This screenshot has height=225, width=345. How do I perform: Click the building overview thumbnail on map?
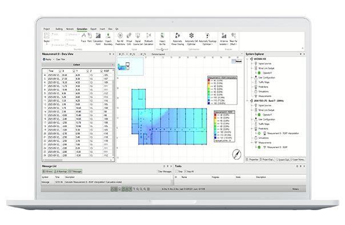pyautogui.click(x=130, y=66)
